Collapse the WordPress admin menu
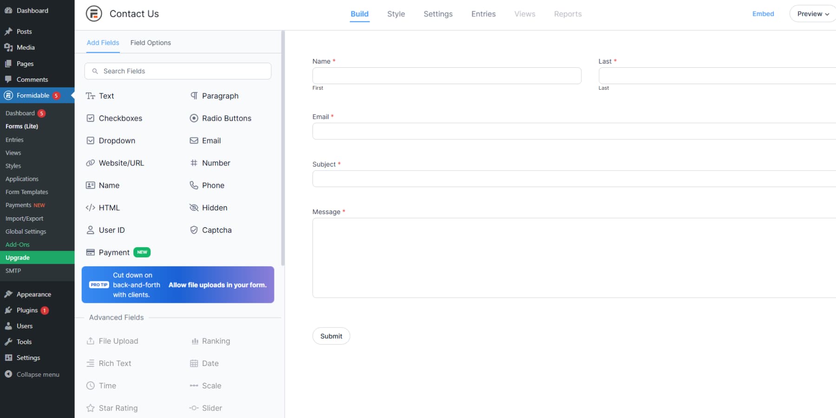Screen dimensions: 836x418 pyautogui.click(x=37, y=374)
